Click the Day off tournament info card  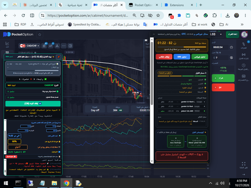(95, 109)
